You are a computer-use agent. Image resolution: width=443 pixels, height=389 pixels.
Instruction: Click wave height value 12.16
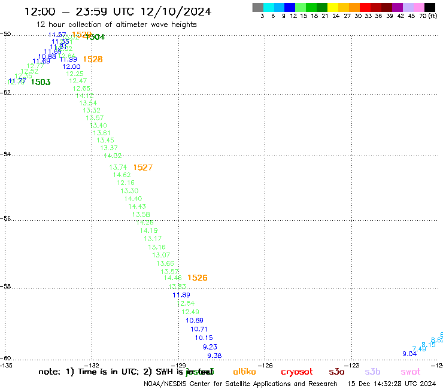(126, 183)
